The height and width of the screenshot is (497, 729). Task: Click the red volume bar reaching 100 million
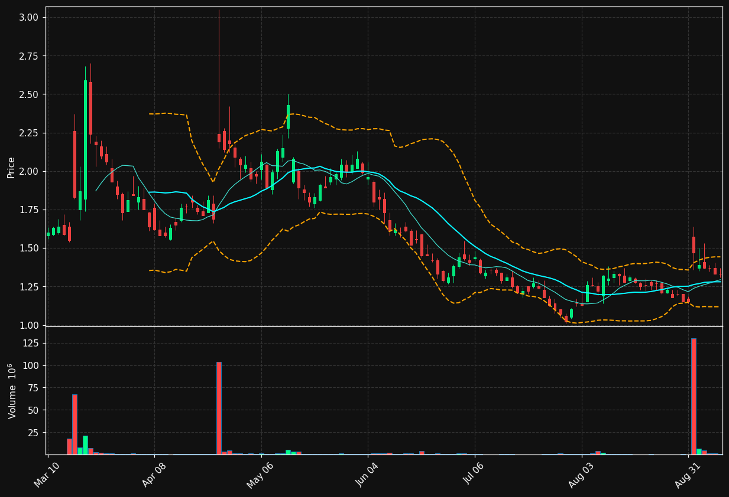point(219,408)
